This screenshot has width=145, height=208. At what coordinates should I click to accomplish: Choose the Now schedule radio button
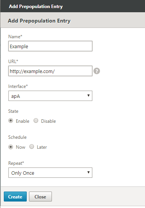click(x=11, y=147)
